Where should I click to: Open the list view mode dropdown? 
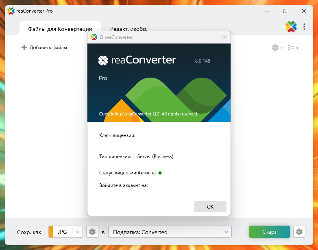[x=293, y=48]
